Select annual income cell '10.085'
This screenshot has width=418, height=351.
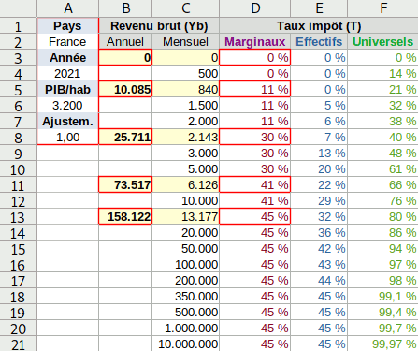(125, 89)
